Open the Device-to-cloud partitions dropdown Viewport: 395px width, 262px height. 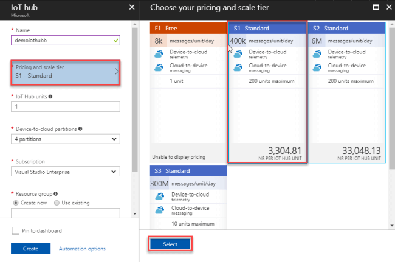tap(65, 139)
